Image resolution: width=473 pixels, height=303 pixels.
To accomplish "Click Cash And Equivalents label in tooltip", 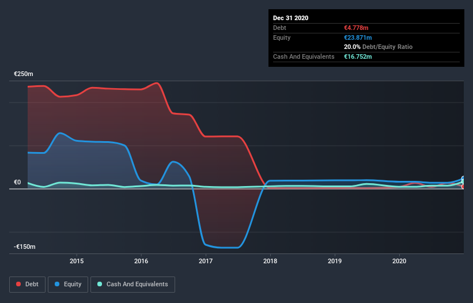I will (x=304, y=56).
